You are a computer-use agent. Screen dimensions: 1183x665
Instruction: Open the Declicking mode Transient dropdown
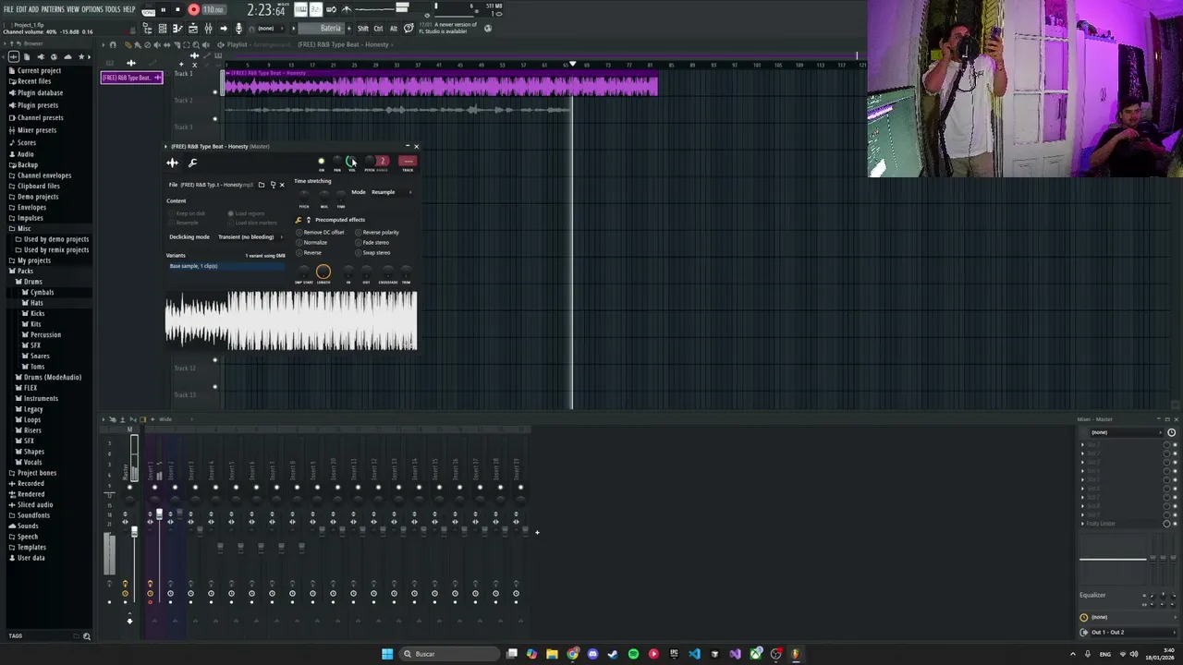coord(250,237)
